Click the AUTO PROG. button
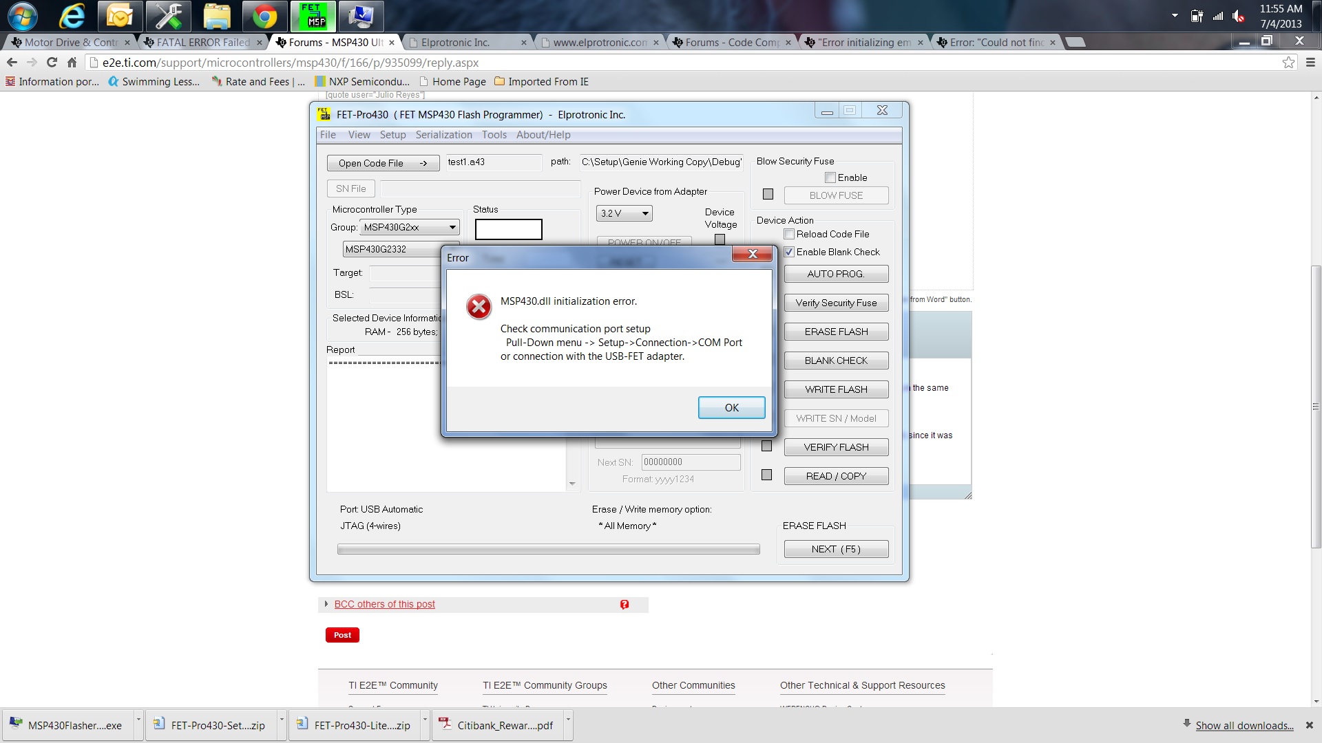This screenshot has height=743, width=1322. pyautogui.click(x=836, y=274)
